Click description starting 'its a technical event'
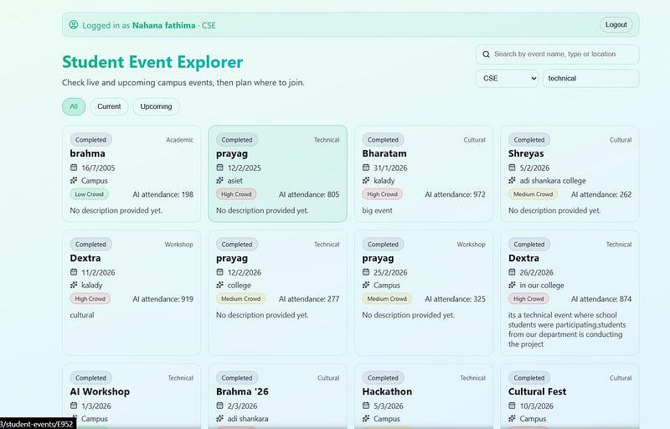670x429 pixels. tap(567, 329)
